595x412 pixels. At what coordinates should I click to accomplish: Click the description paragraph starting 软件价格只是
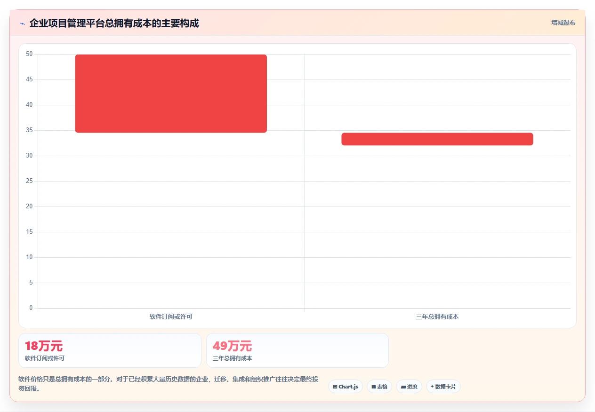point(168,384)
